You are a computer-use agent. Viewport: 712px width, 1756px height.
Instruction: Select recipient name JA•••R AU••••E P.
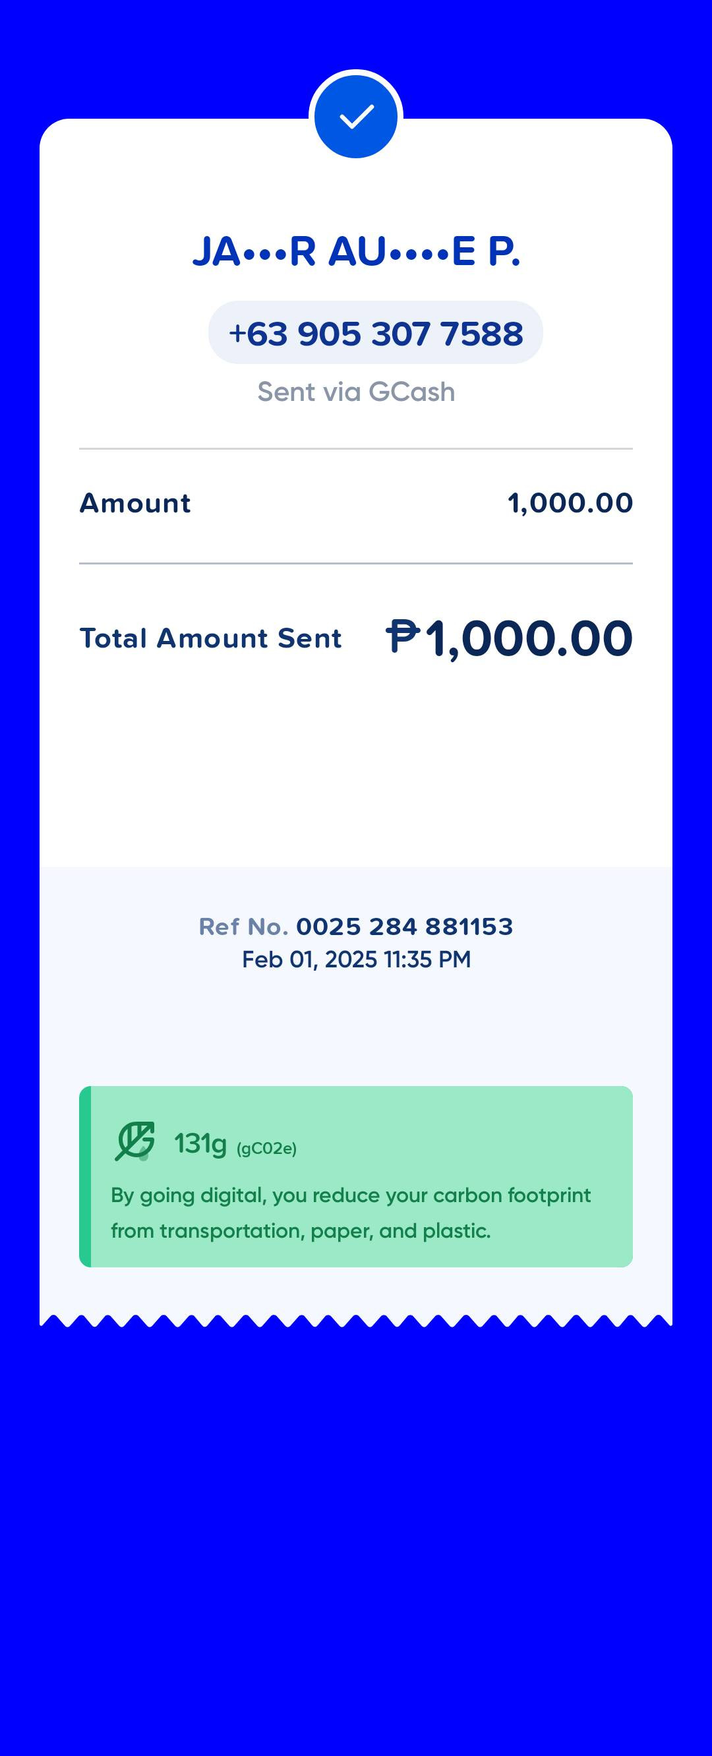[355, 251]
